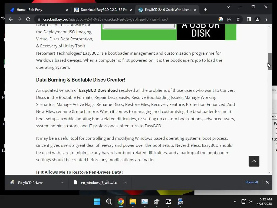Open computer setup taskbar icon
The image size is (277, 208).
180,201
